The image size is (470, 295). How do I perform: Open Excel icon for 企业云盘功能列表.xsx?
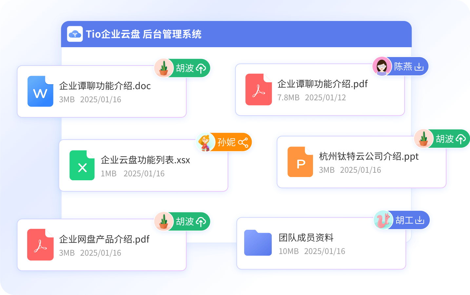[x=82, y=165]
